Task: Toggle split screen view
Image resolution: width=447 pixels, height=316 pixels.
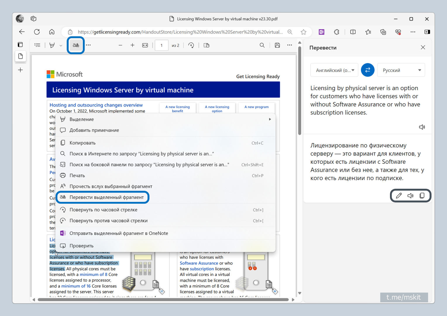Action: pyautogui.click(x=353, y=32)
